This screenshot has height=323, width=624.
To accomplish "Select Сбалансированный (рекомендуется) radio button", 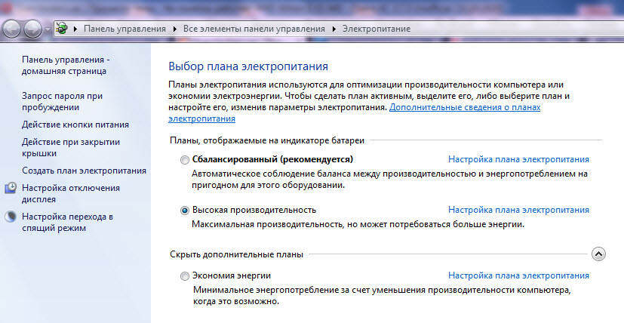I will pyautogui.click(x=185, y=160).
